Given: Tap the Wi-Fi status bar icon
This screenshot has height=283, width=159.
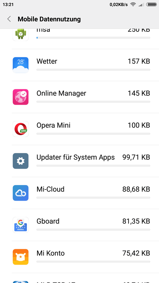Looking at the screenshot, I should click(x=133, y=4).
